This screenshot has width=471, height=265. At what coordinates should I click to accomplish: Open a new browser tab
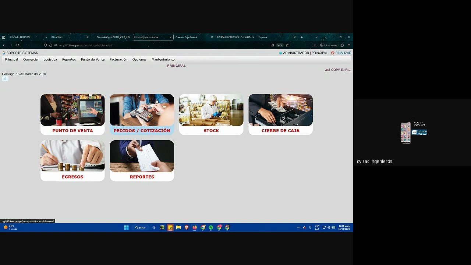[301, 37]
